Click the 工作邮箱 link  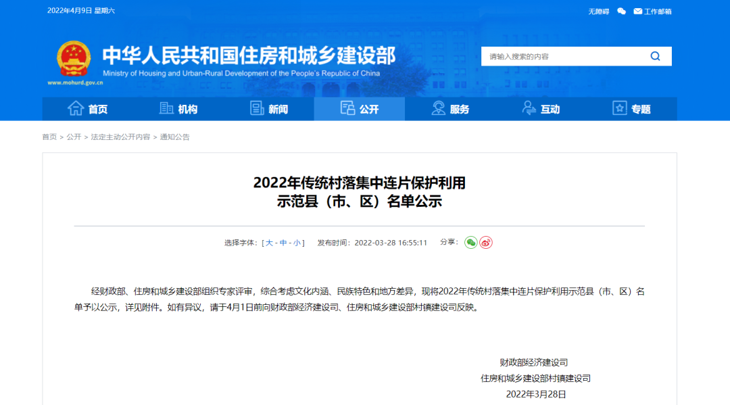tap(658, 11)
